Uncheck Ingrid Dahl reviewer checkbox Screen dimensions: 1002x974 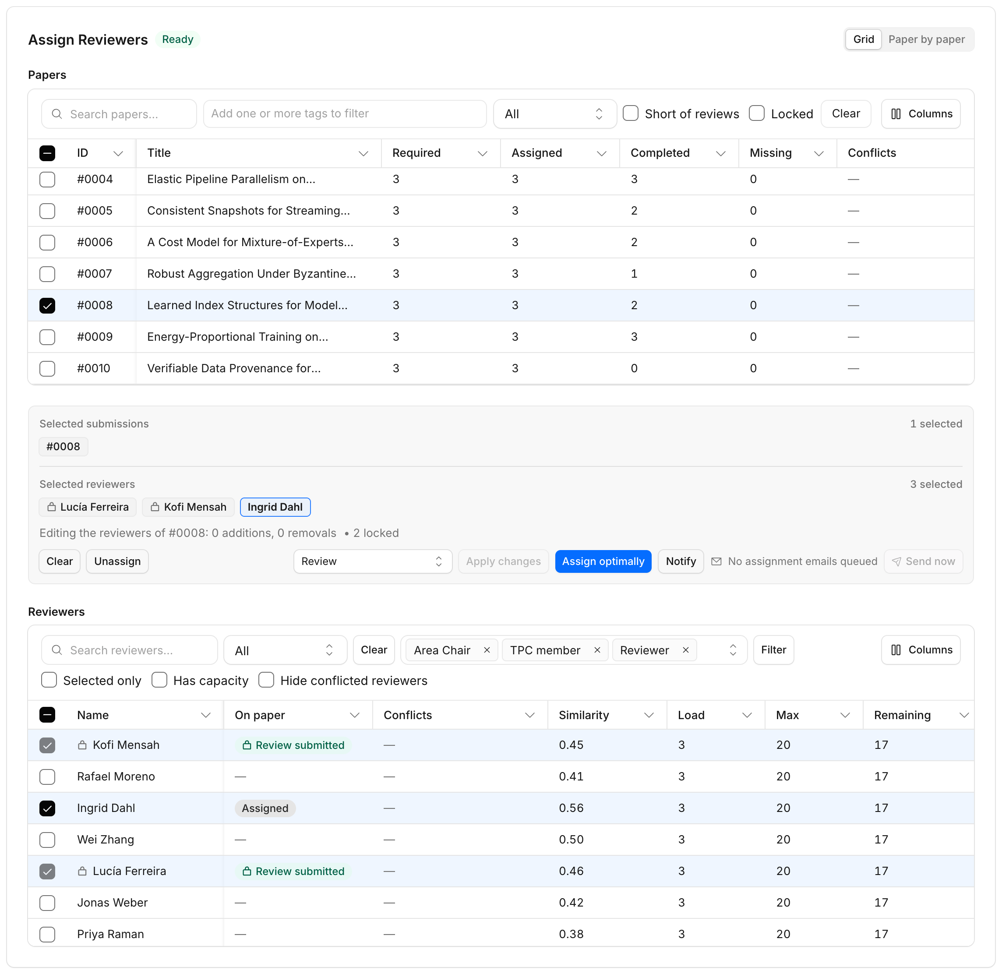47,808
